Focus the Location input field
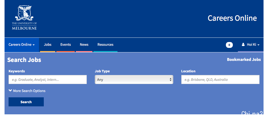271x117 pixels. 220,80
